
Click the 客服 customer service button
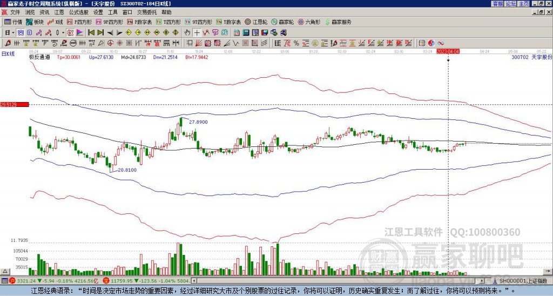497,4
